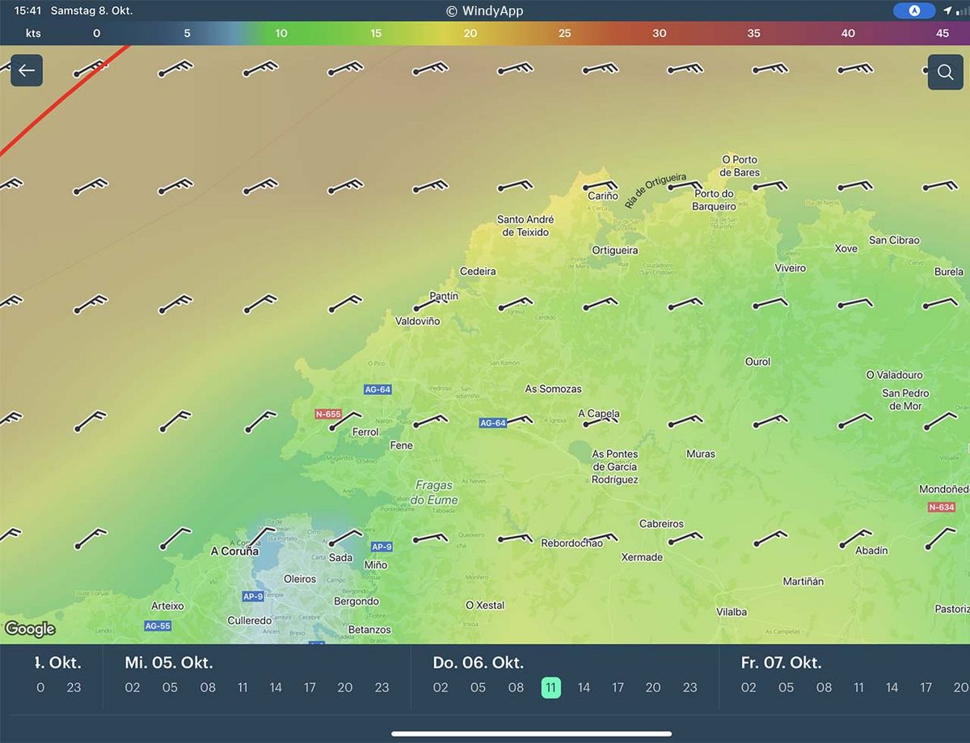Select hour 14 on Do. 06. Okt.
970x743 pixels.
point(584,688)
